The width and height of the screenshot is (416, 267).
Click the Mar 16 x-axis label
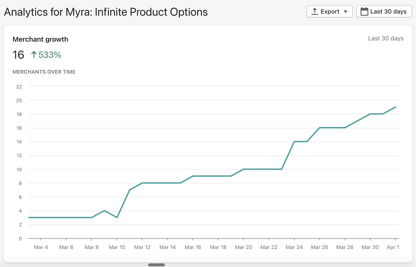pos(193,247)
